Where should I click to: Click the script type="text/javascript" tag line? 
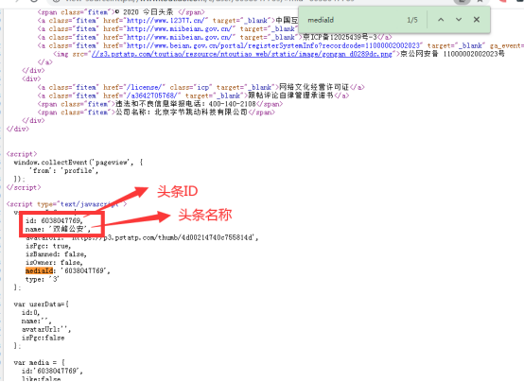(66, 204)
